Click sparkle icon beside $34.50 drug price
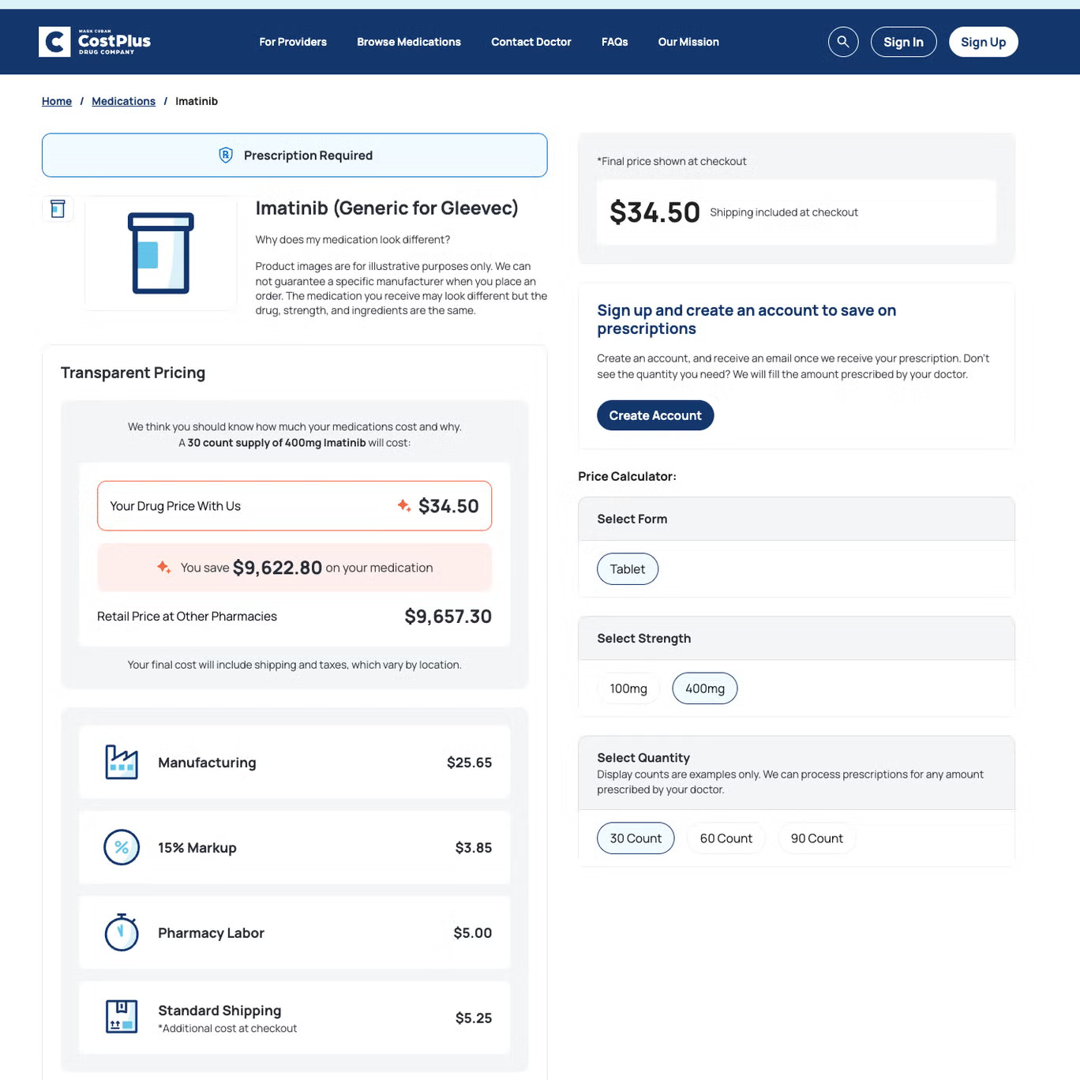The width and height of the screenshot is (1080, 1080). (x=404, y=505)
